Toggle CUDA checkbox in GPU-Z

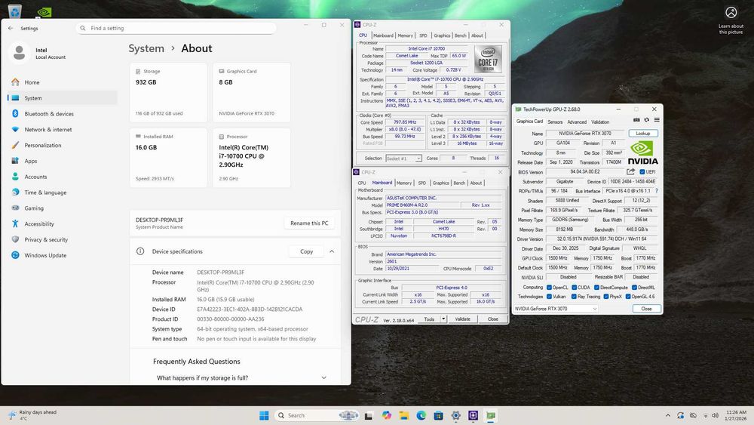(x=574, y=288)
